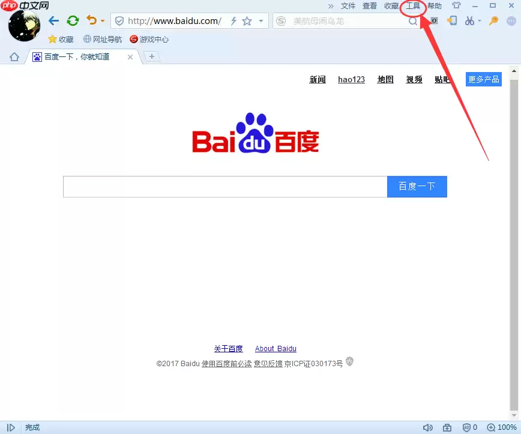Open the browser repair kit icon
Screen dimensions: 521x434
(447, 427)
